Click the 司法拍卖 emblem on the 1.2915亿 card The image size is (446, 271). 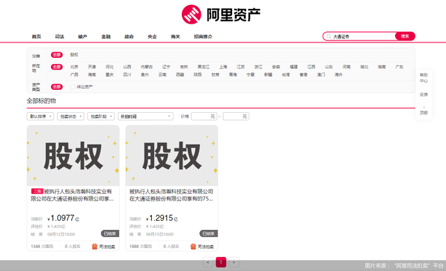193,247
